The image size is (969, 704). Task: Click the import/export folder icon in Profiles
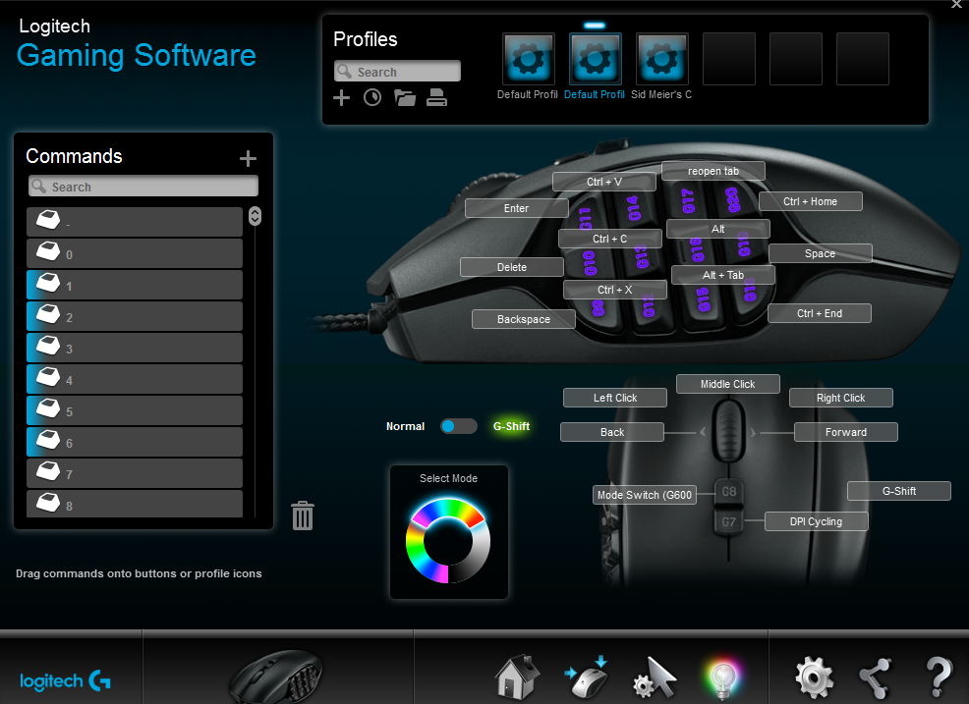coord(405,97)
